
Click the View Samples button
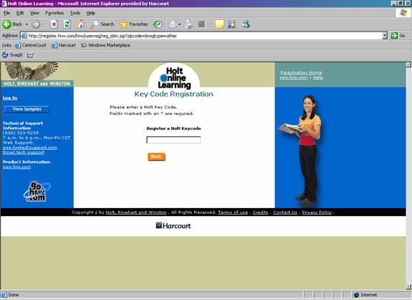click(x=27, y=109)
